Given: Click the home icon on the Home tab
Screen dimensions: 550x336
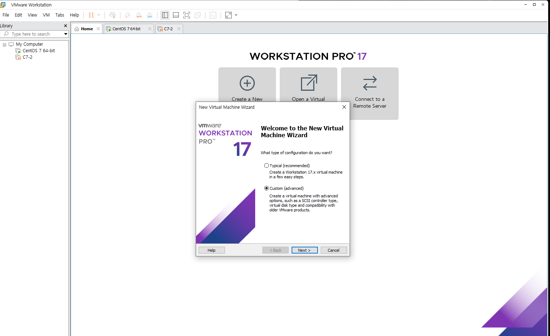Looking at the screenshot, I should pyautogui.click(x=77, y=29).
